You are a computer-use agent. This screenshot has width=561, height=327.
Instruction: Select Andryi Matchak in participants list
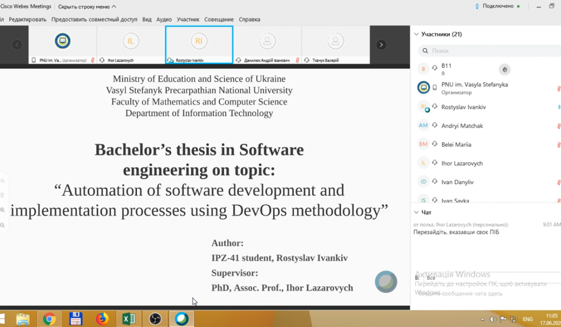click(x=462, y=126)
